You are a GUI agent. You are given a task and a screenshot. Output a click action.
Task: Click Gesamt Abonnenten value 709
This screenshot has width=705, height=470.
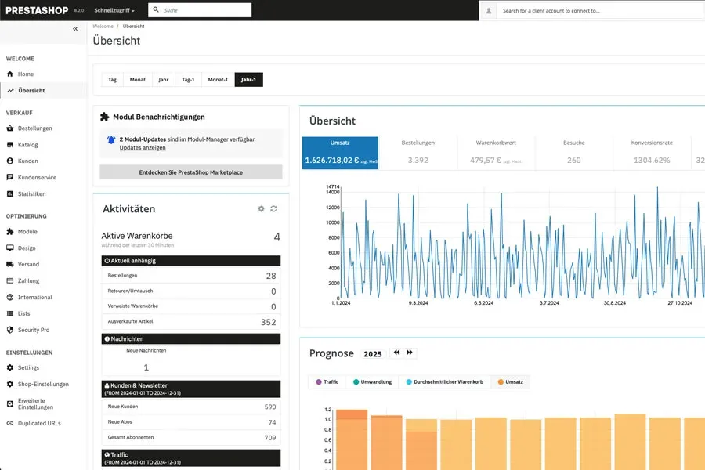(270, 438)
